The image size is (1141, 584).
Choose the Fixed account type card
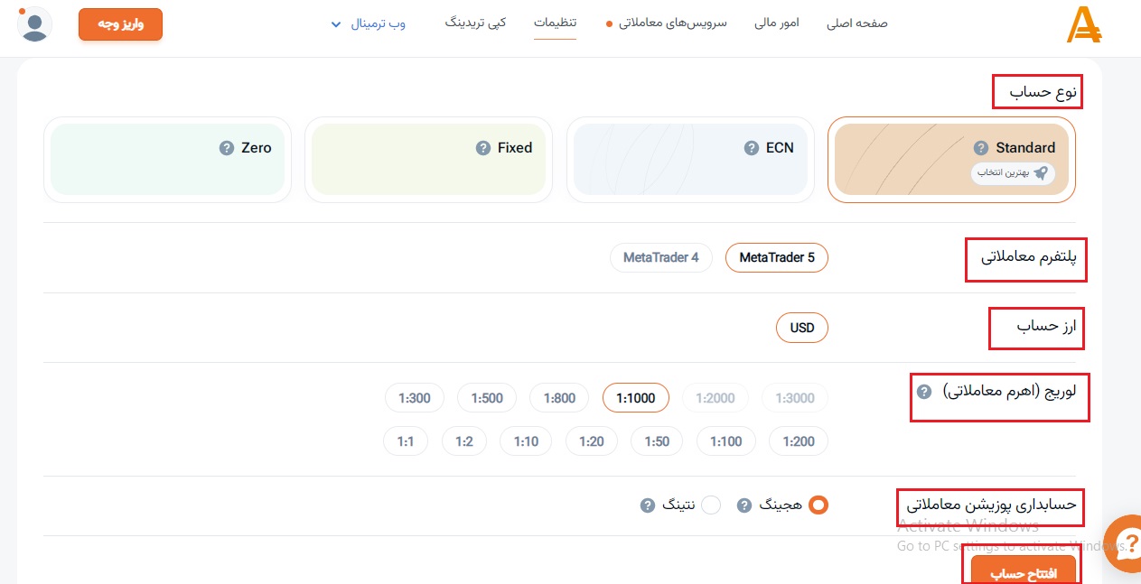(428, 160)
